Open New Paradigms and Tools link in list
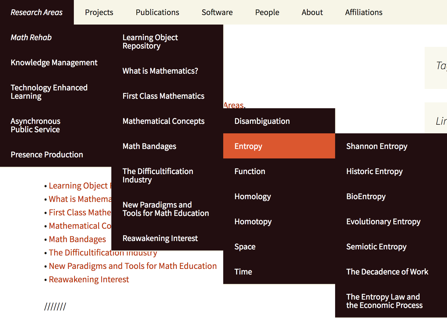447x318 pixels. [x=133, y=266]
